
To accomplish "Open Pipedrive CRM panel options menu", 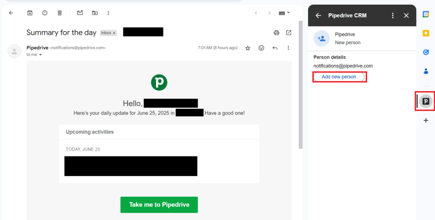I will 393,16.
